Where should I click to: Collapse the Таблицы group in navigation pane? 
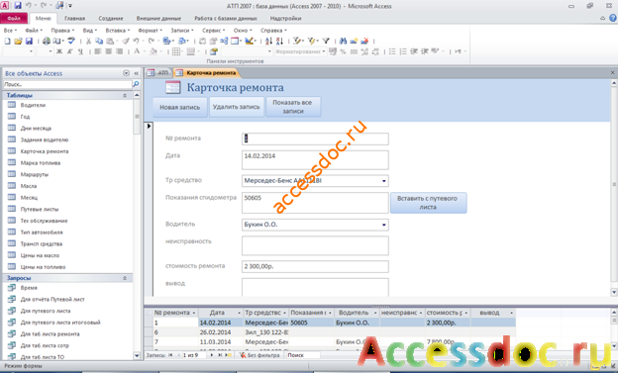125,95
